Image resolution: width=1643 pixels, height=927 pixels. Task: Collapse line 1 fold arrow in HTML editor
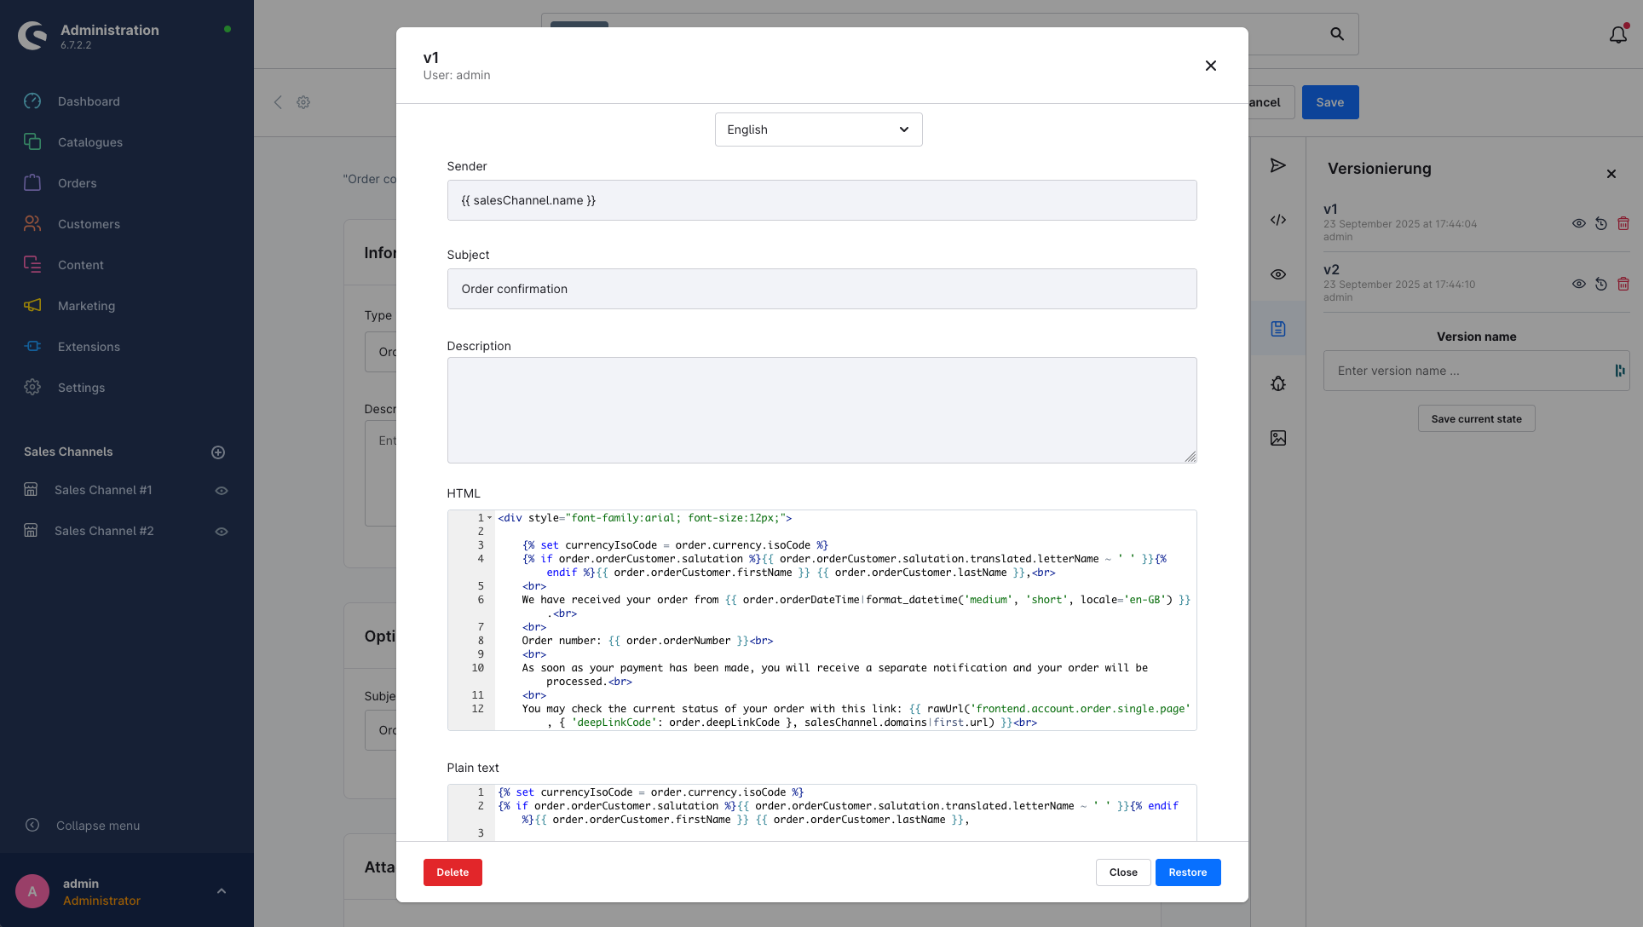click(x=489, y=518)
